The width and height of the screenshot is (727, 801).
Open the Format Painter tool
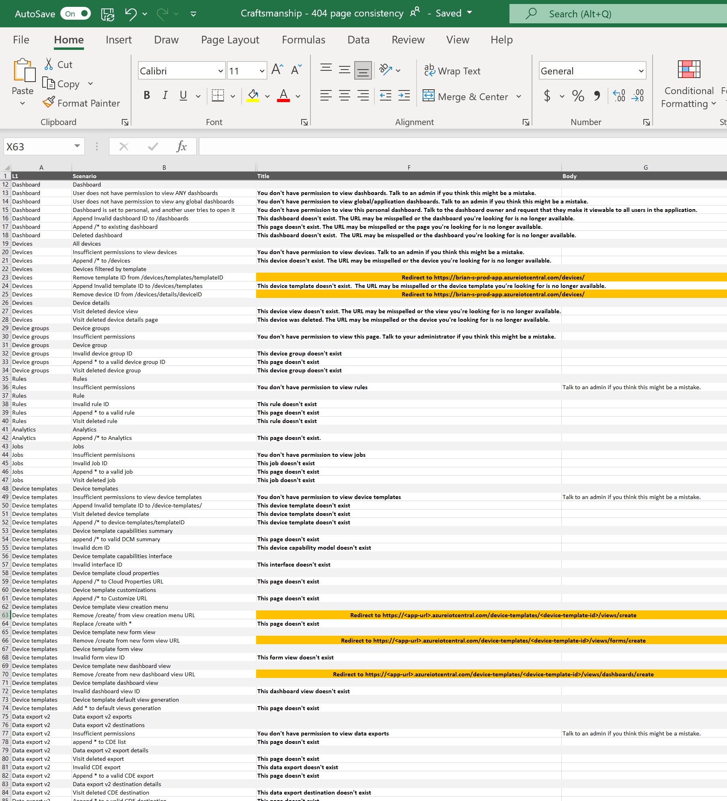(81, 103)
